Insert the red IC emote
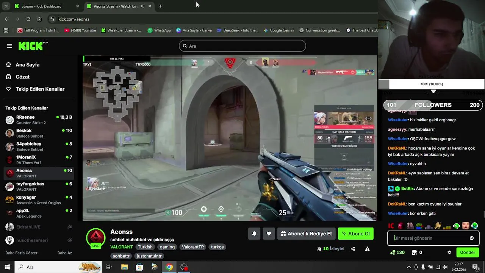 391,226
